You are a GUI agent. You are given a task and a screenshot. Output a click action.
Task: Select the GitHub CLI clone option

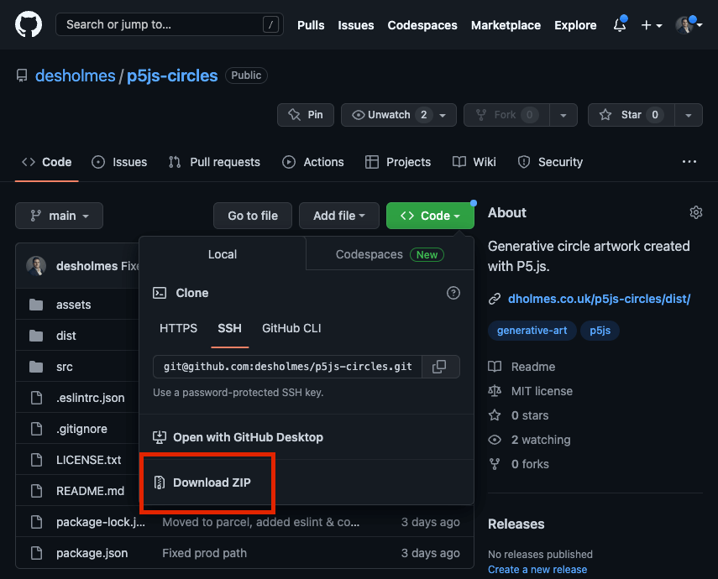[x=291, y=329]
